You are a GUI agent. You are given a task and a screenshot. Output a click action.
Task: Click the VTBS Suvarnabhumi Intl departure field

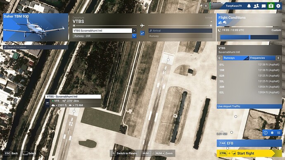click(102, 31)
